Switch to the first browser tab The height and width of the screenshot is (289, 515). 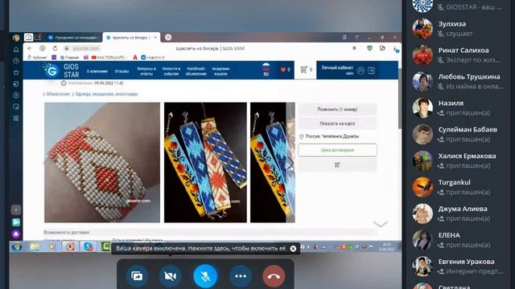coord(73,38)
